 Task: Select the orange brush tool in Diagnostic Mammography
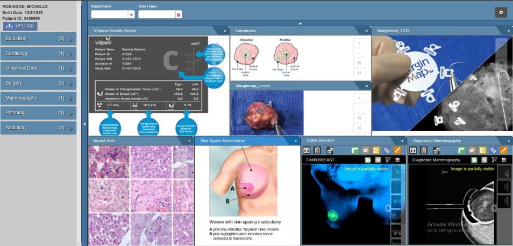503,151
